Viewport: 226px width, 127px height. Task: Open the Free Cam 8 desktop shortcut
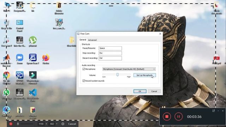tap(6, 42)
